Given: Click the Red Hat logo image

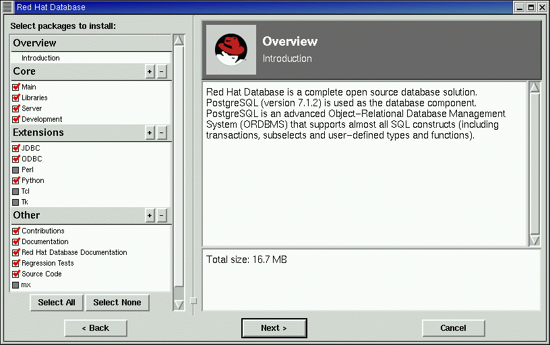Looking at the screenshot, I should [231, 49].
